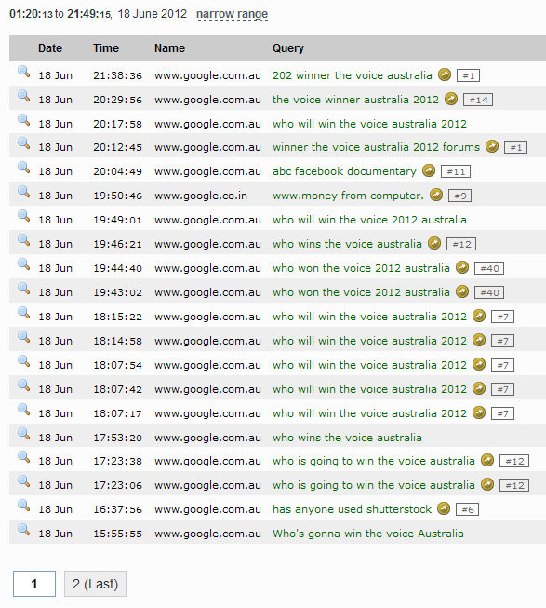
Task: Open the 'narrow range' link
Action: pos(232,14)
